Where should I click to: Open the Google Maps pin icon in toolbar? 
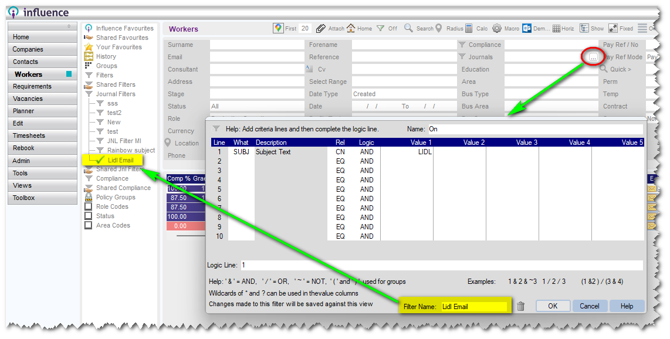click(278, 28)
